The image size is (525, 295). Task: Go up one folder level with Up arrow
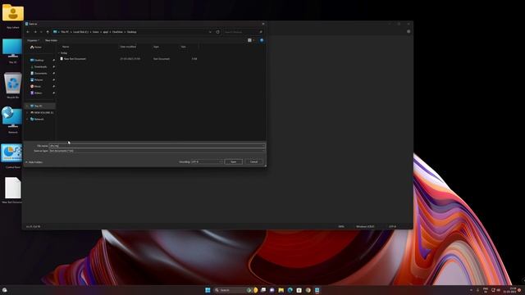(x=48, y=32)
